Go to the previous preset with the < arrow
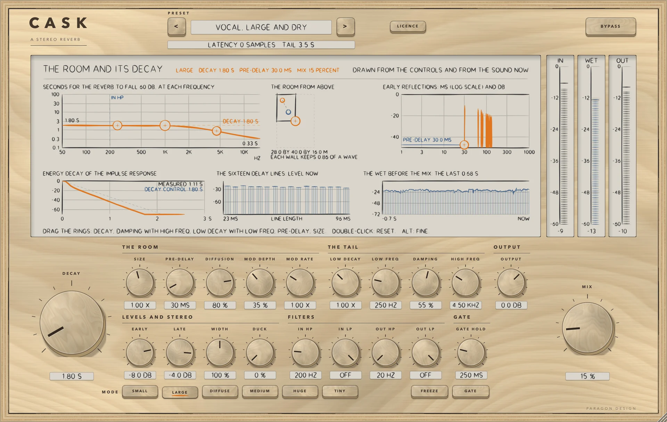This screenshot has width=667, height=422. click(x=176, y=27)
